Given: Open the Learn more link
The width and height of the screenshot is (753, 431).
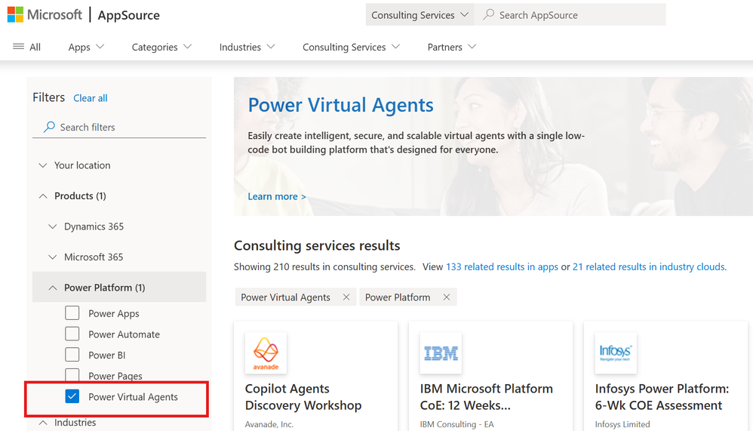Looking at the screenshot, I should [277, 196].
